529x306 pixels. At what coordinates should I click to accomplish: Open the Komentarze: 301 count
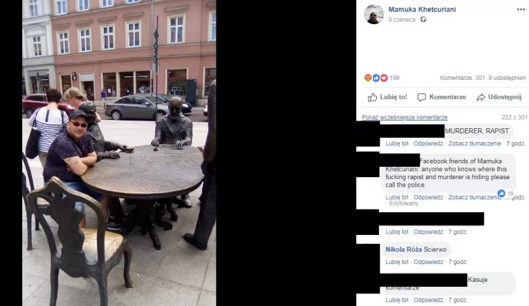click(x=462, y=78)
